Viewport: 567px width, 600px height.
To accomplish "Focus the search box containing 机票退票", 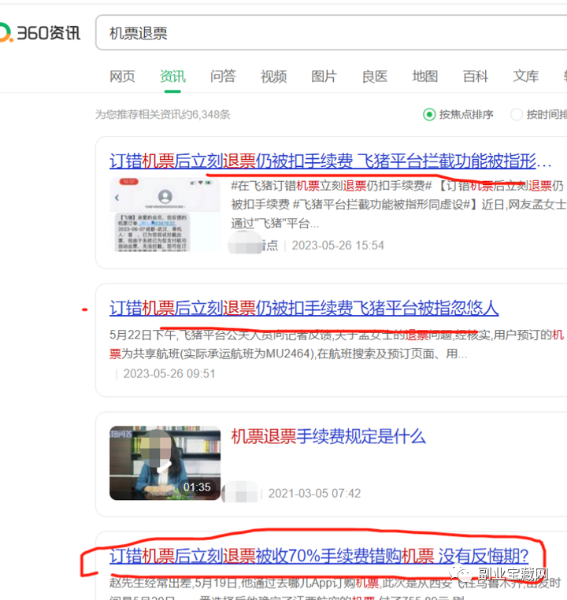I will tap(332, 33).
